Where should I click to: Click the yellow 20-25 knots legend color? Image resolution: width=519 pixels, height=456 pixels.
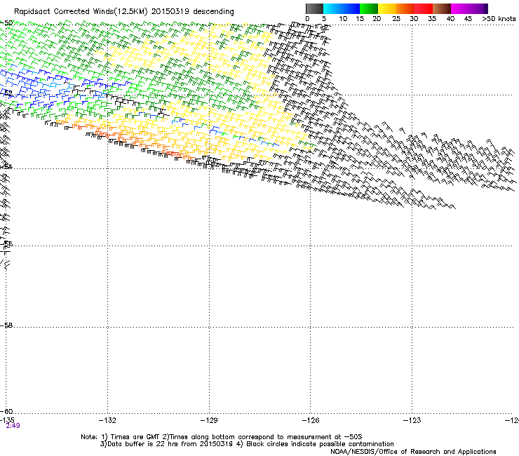point(387,8)
